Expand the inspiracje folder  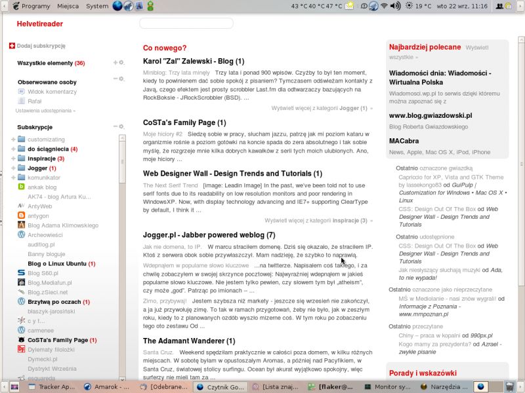click(x=13, y=159)
